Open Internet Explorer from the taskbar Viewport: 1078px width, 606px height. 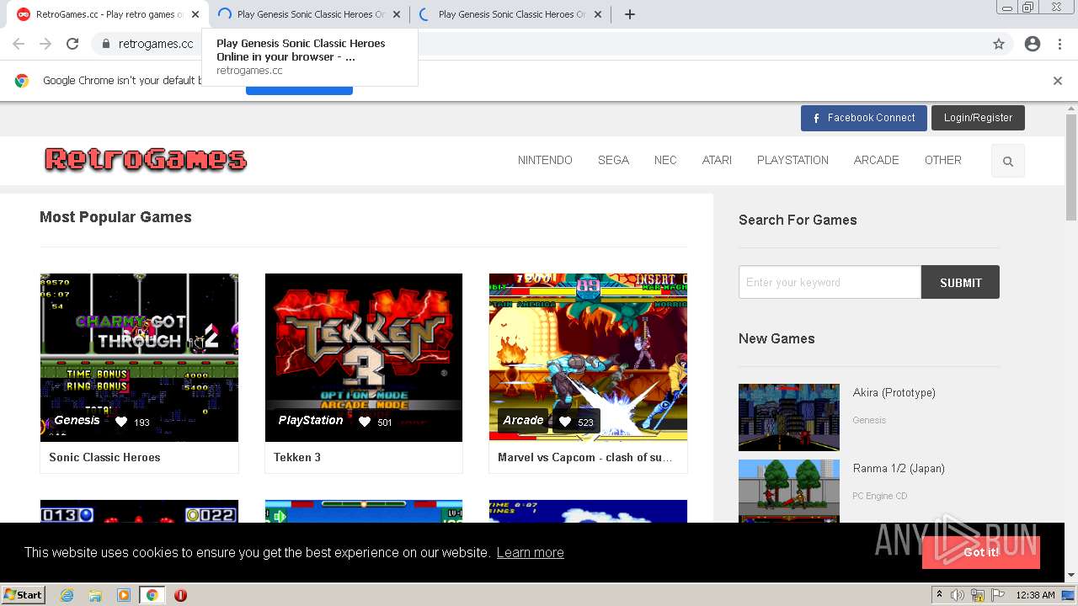[67, 595]
